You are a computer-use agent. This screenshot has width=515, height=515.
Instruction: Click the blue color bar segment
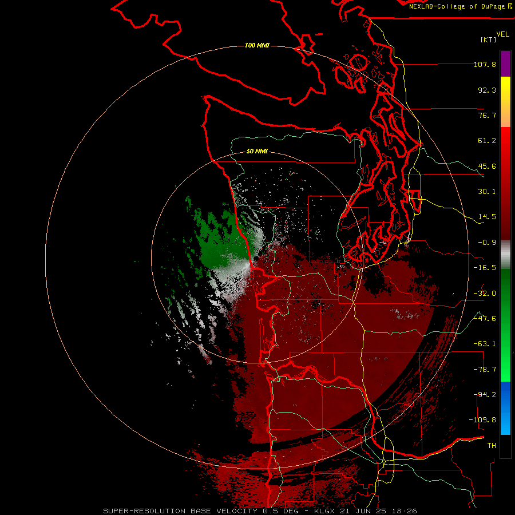coord(505,408)
